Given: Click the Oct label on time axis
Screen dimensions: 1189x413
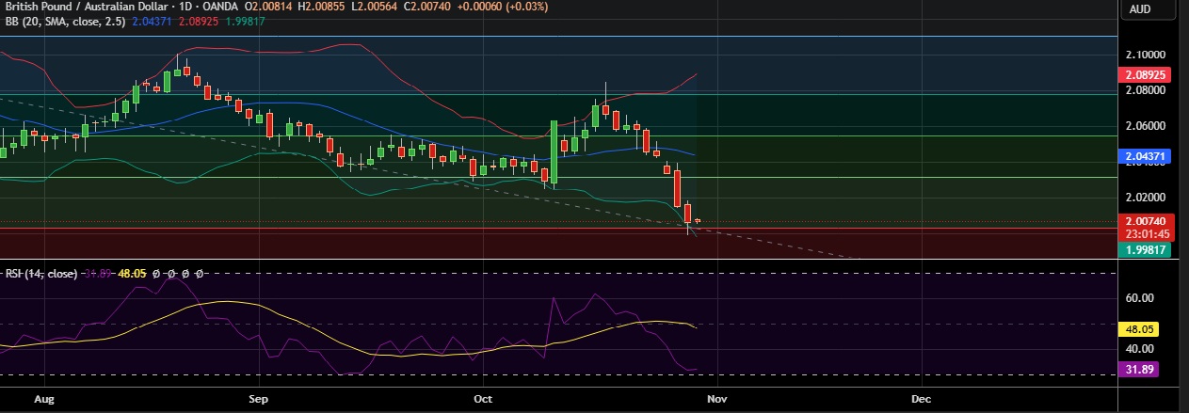Looking at the screenshot, I should coord(484,399).
